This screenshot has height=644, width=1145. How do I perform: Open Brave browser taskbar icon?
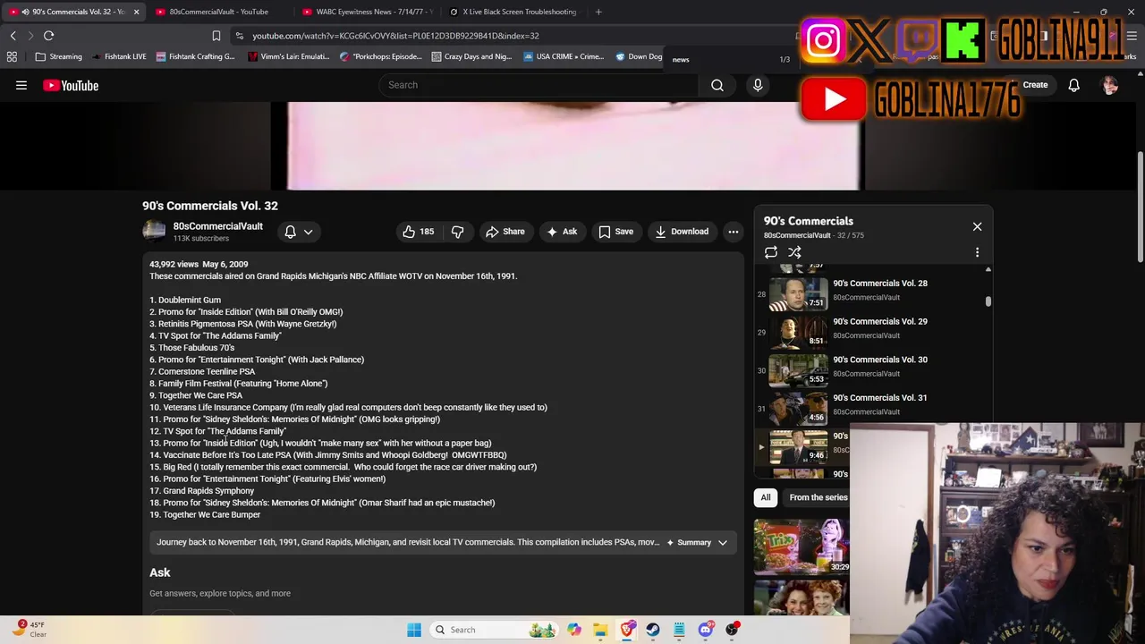(627, 630)
